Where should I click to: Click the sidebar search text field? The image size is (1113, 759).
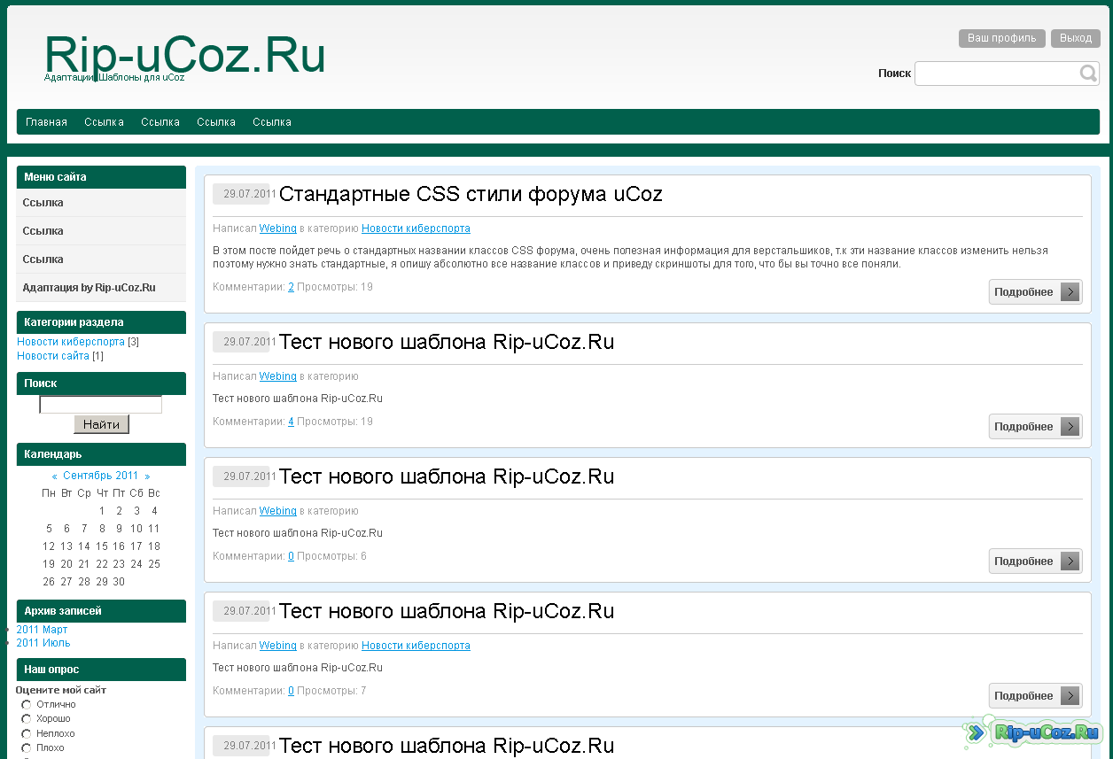(101, 405)
